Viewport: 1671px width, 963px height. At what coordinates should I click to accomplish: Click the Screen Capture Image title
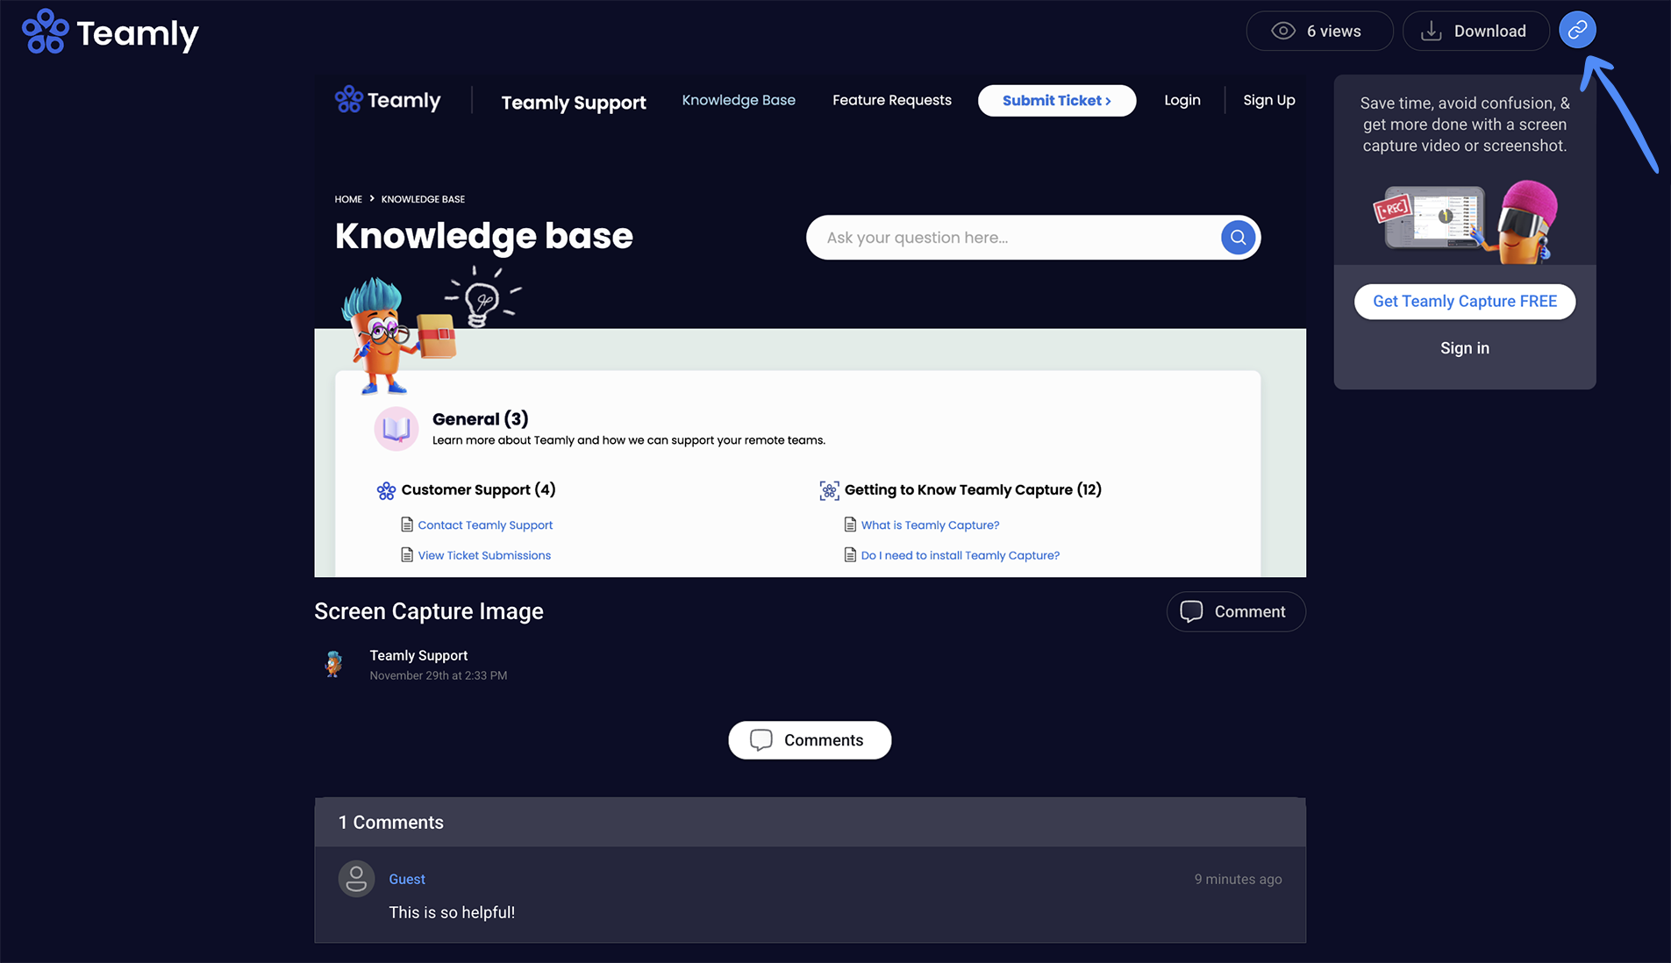[429, 611]
